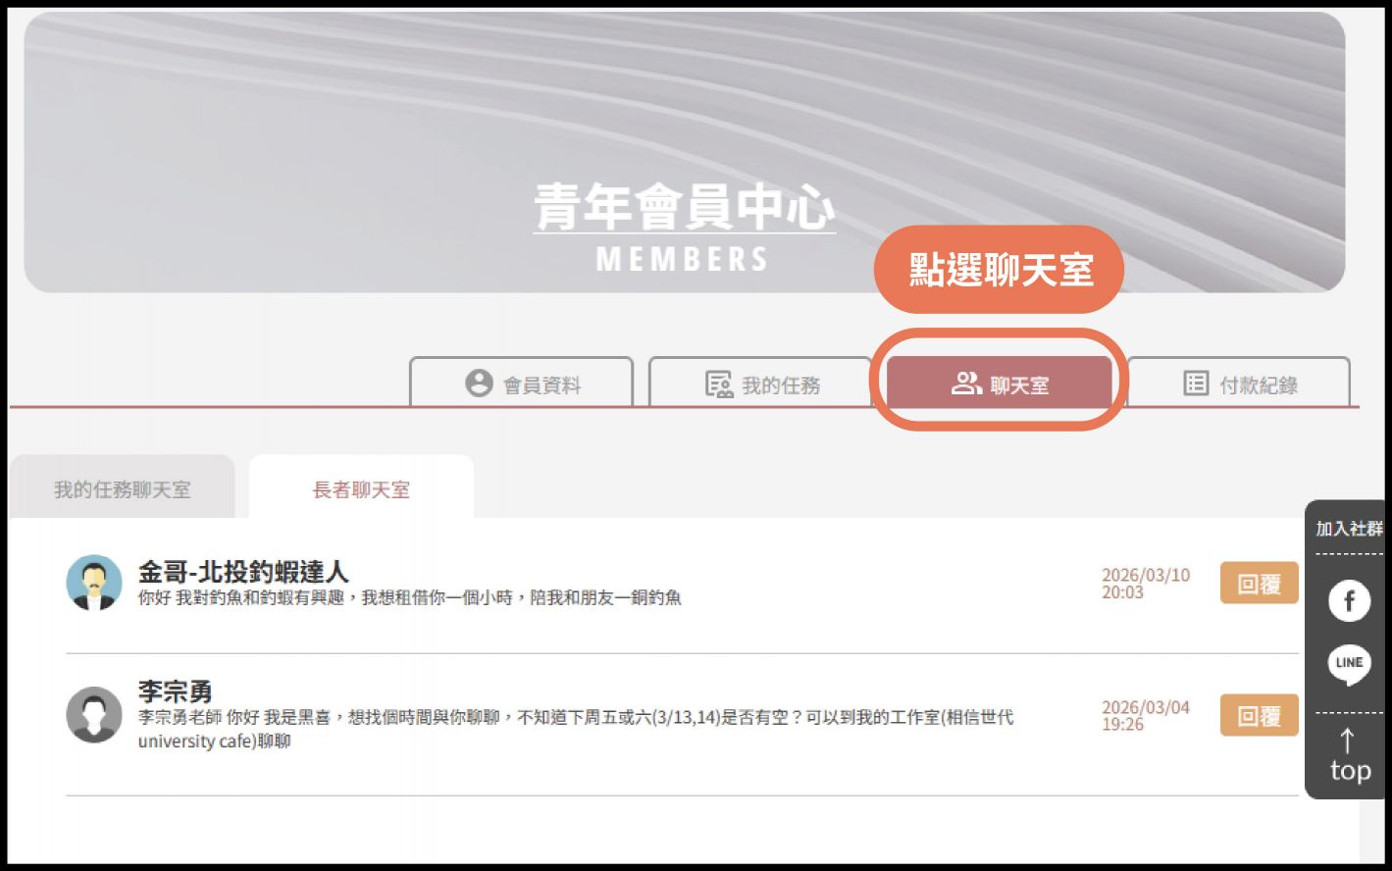
Task: Open the 李宗勇 name heading
Action: click(x=175, y=691)
